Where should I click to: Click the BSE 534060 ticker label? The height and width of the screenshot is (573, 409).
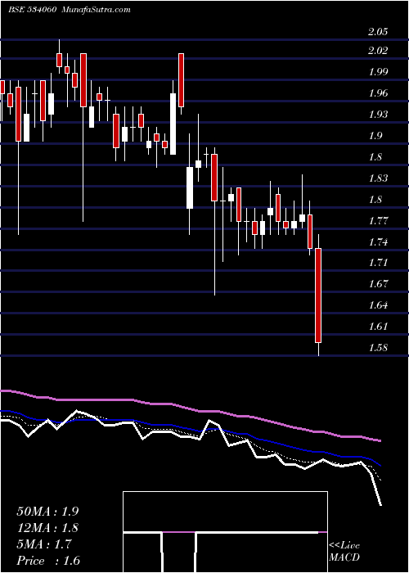(x=32, y=10)
